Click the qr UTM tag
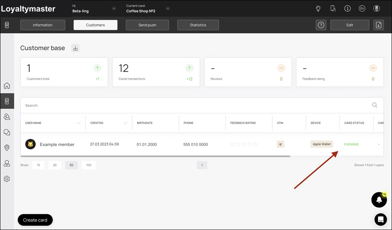Image resolution: width=392 pixels, height=230 pixels. pyautogui.click(x=281, y=144)
